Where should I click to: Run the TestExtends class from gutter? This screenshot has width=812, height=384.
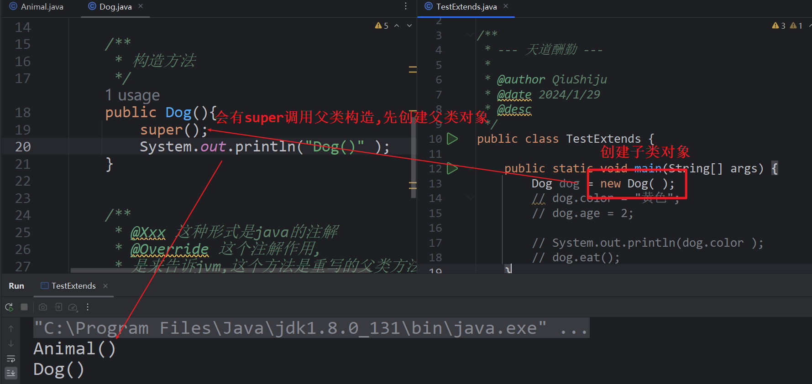click(x=452, y=139)
